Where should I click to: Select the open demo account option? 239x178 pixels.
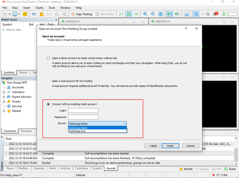pos(48,58)
